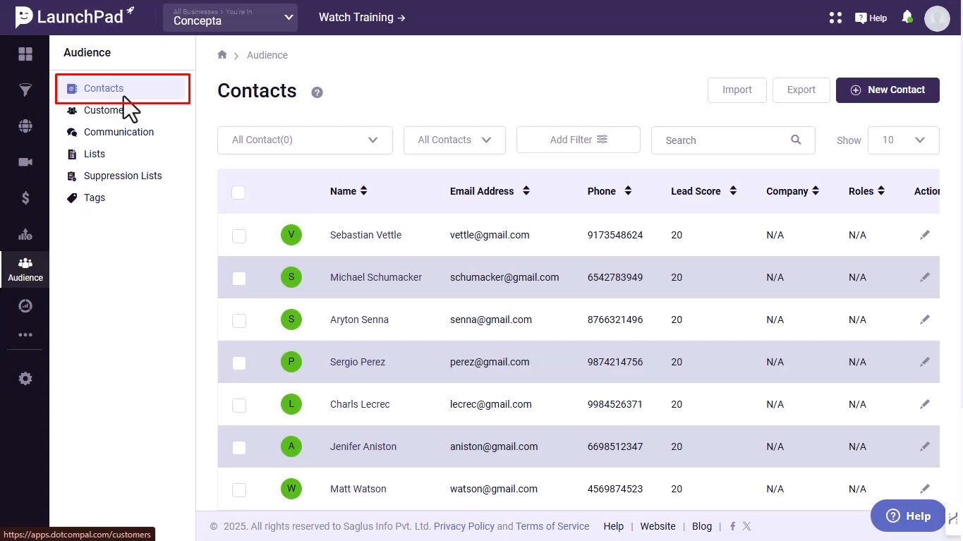
Task: Open the Terms of Service link
Action: [552, 526]
